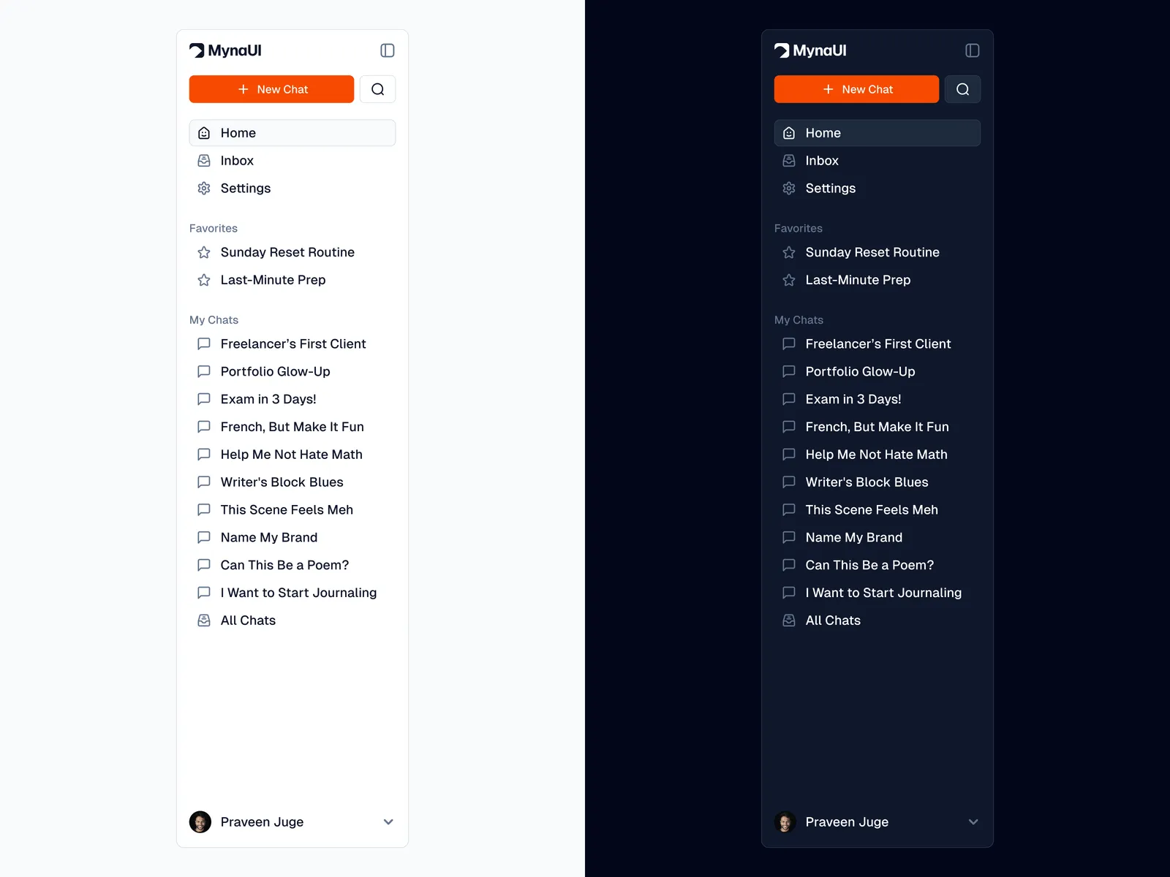Expand the Praveen Juge account chevron, dark panel
The width and height of the screenshot is (1170, 877).
pos(973,822)
